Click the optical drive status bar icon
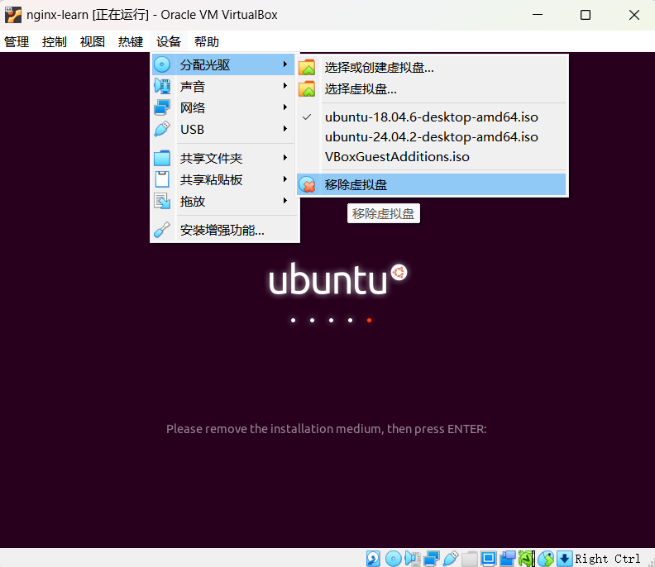The height and width of the screenshot is (567, 655). (x=393, y=558)
